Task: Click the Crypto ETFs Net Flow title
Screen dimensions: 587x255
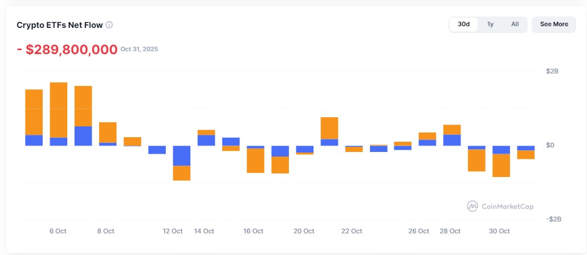Action: tap(60, 25)
